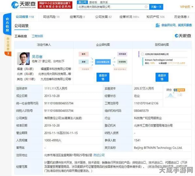Select the 自主信息 side tab
The image size is (195, 176).
coord(8,44)
